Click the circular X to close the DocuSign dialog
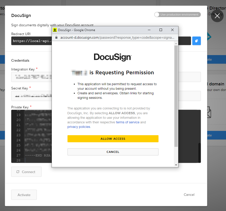The image size is (226, 211). (x=217, y=16)
